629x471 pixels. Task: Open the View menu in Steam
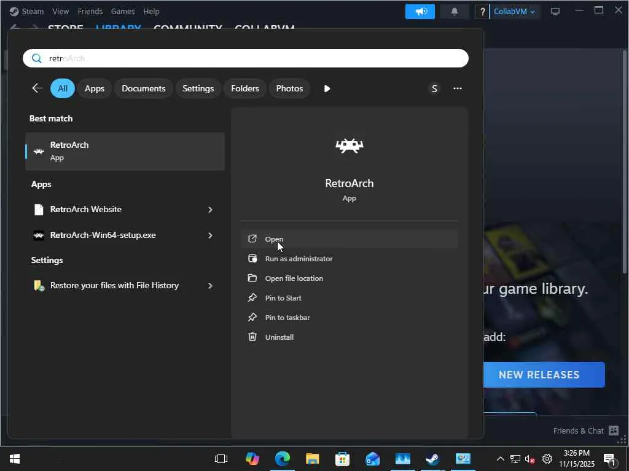pyautogui.click(x=61, y=11)
